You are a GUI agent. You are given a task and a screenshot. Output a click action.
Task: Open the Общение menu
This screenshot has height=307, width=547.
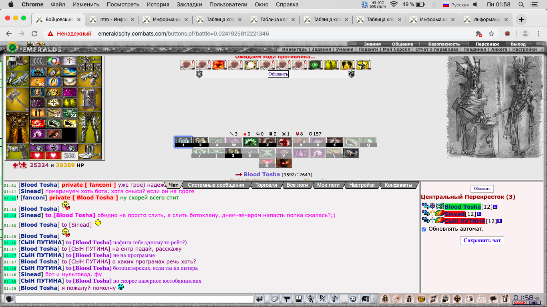[402, 44]
